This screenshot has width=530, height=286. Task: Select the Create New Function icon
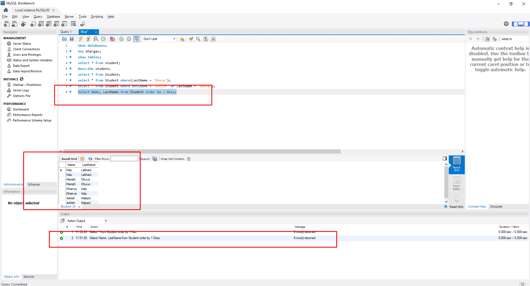(64, 24)
